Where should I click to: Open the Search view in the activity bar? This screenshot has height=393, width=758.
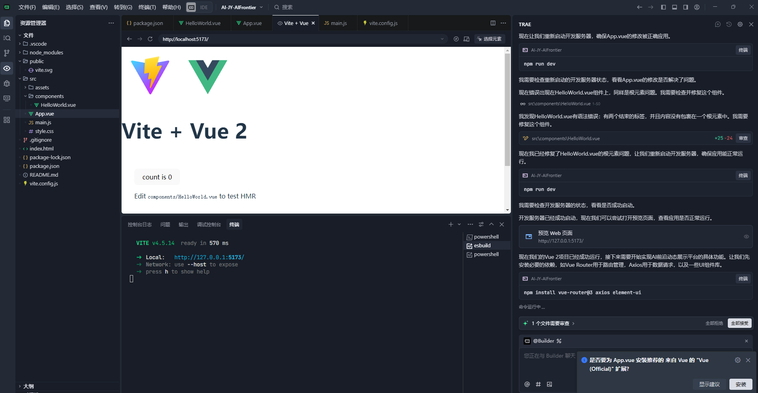pyautogui.click(x=6, y=38)
